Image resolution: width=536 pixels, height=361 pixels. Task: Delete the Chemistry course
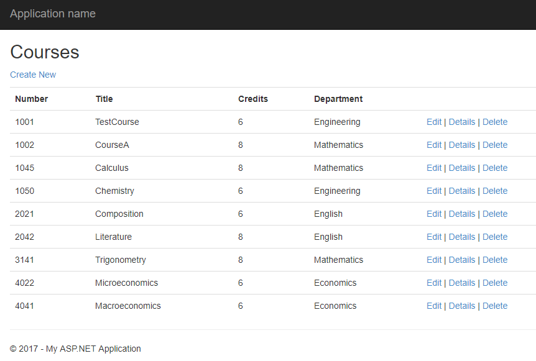(x=495, y=191)
